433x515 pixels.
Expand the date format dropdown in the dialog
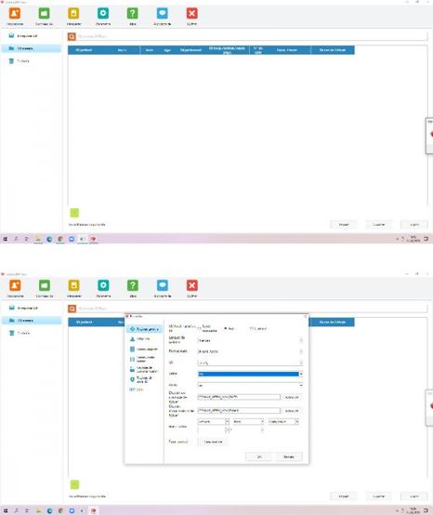(250, 351)
